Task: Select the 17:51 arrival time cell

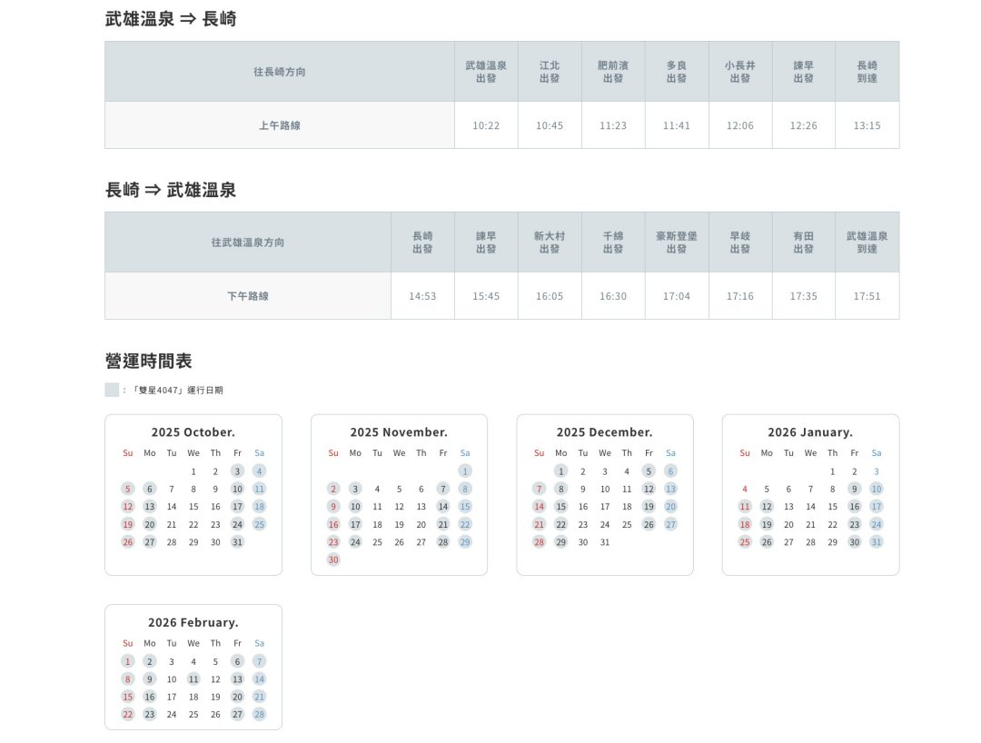Action: point(867,296)
